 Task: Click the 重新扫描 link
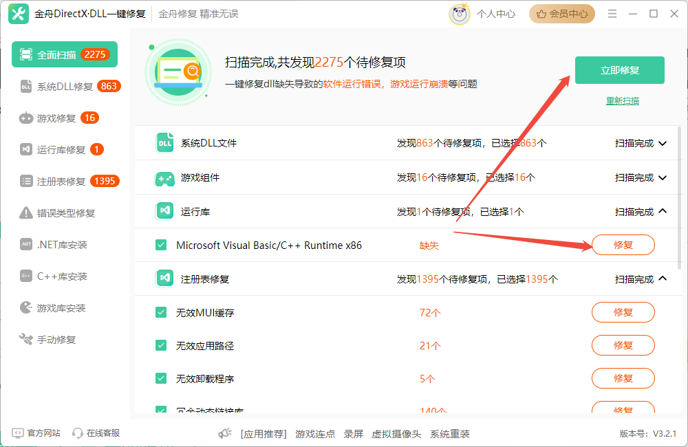622,101
